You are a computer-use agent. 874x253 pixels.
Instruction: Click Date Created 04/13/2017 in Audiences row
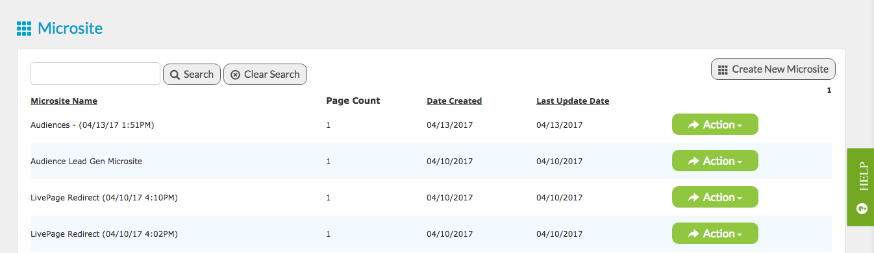click(450, 125)
